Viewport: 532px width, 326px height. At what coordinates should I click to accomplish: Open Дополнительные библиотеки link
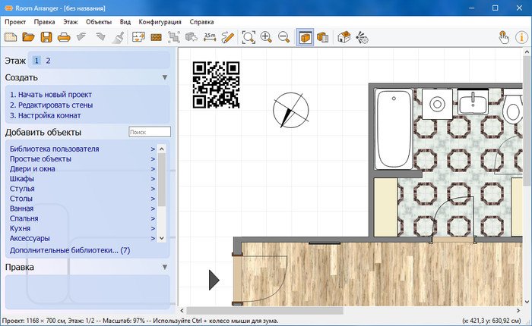(69, 249)
